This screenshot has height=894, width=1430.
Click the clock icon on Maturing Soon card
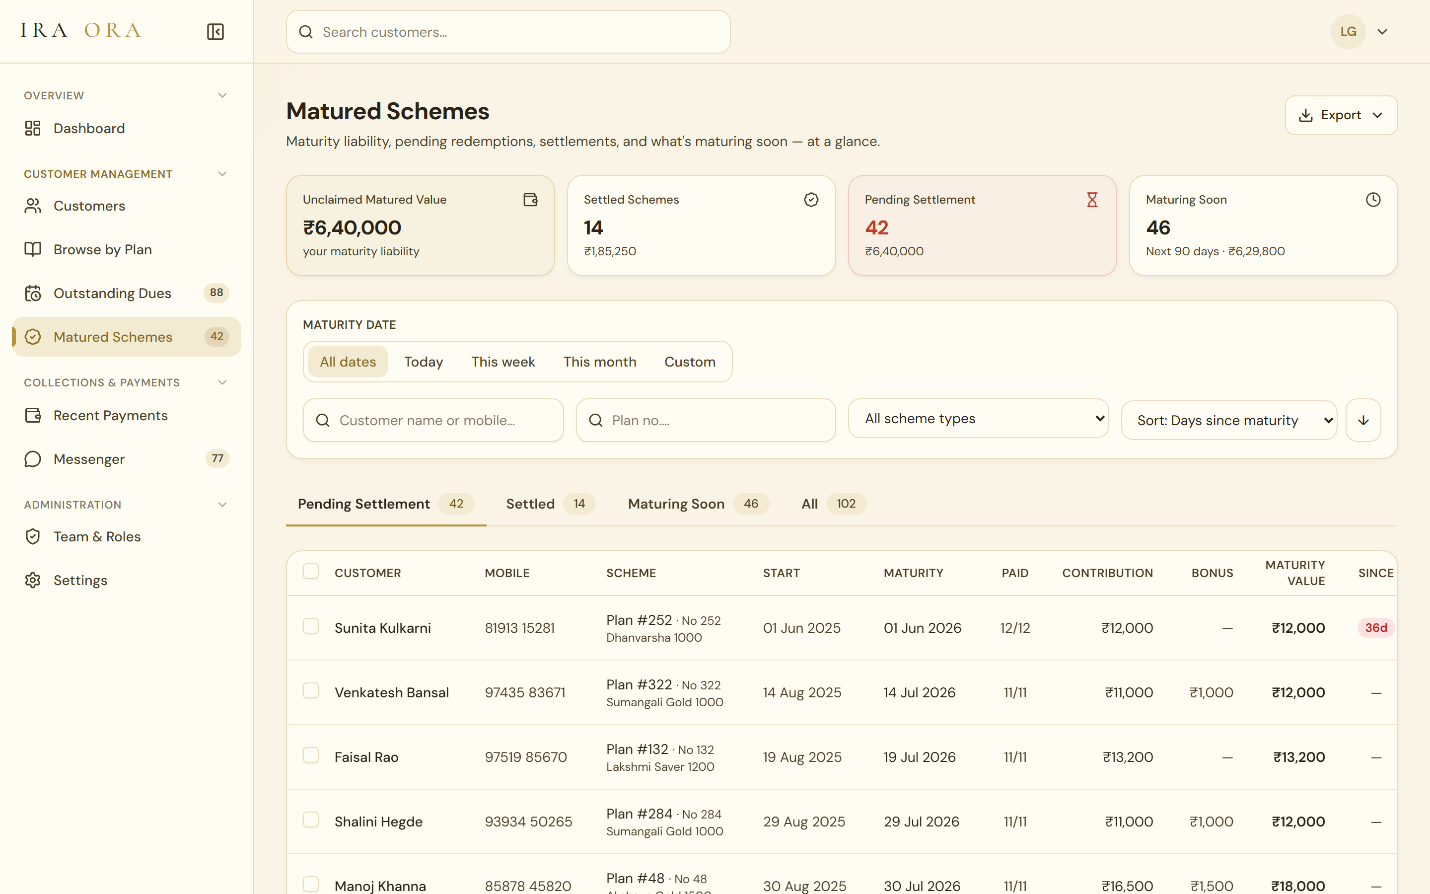[1373, 200]
